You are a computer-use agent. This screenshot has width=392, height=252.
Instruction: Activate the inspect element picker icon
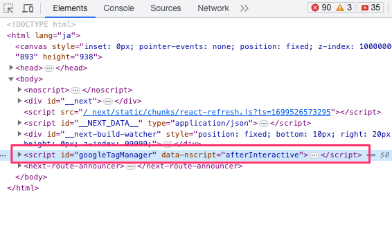[8, 8]
